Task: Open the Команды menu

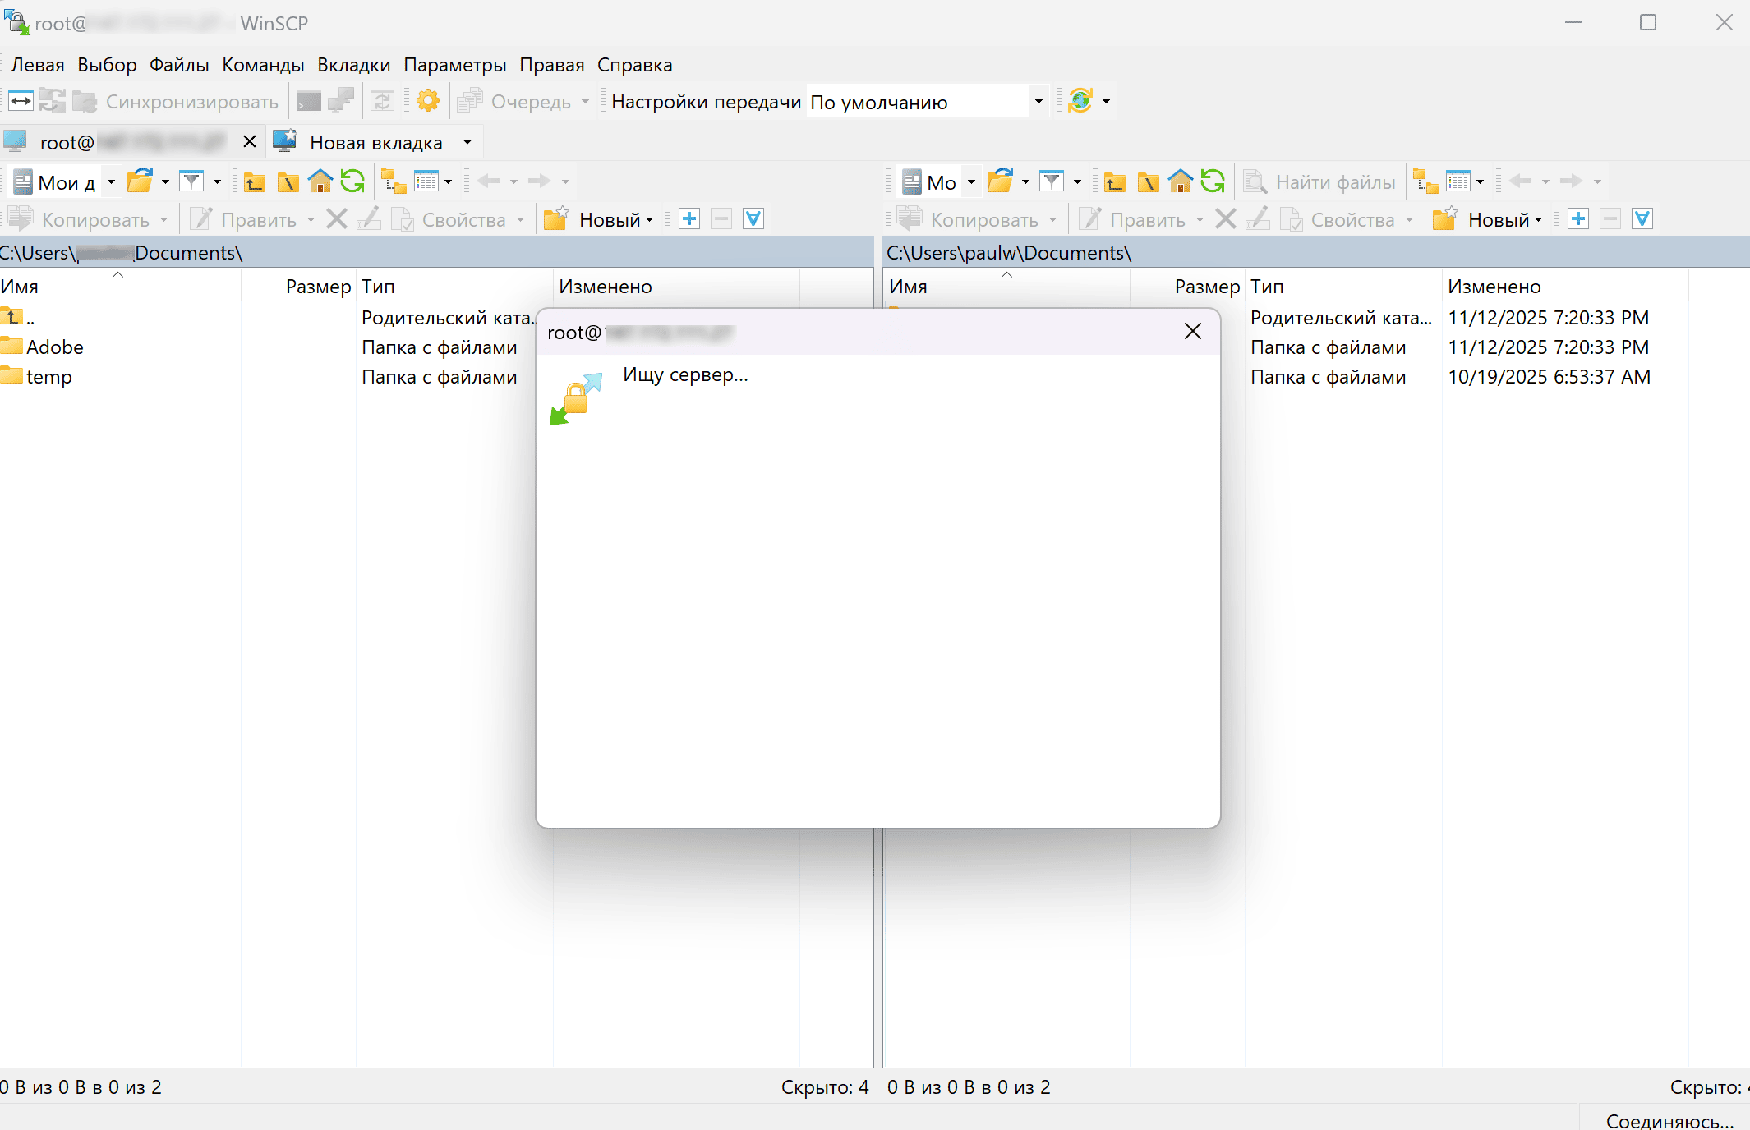Action: (x=263, y=65)
